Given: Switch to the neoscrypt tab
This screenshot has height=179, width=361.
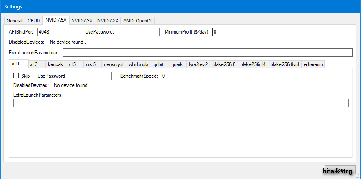Looking at the screenshot, I should (114, 64).
